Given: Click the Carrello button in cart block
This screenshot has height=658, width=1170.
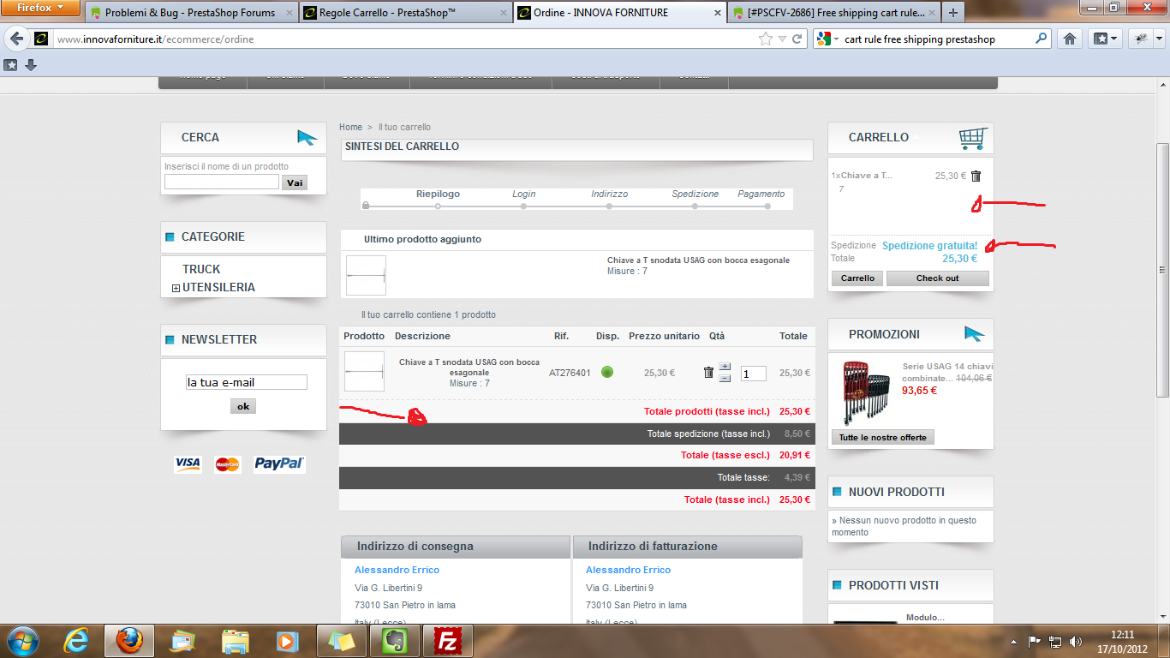Looking at the screenshot, I should tap(857, 278).
